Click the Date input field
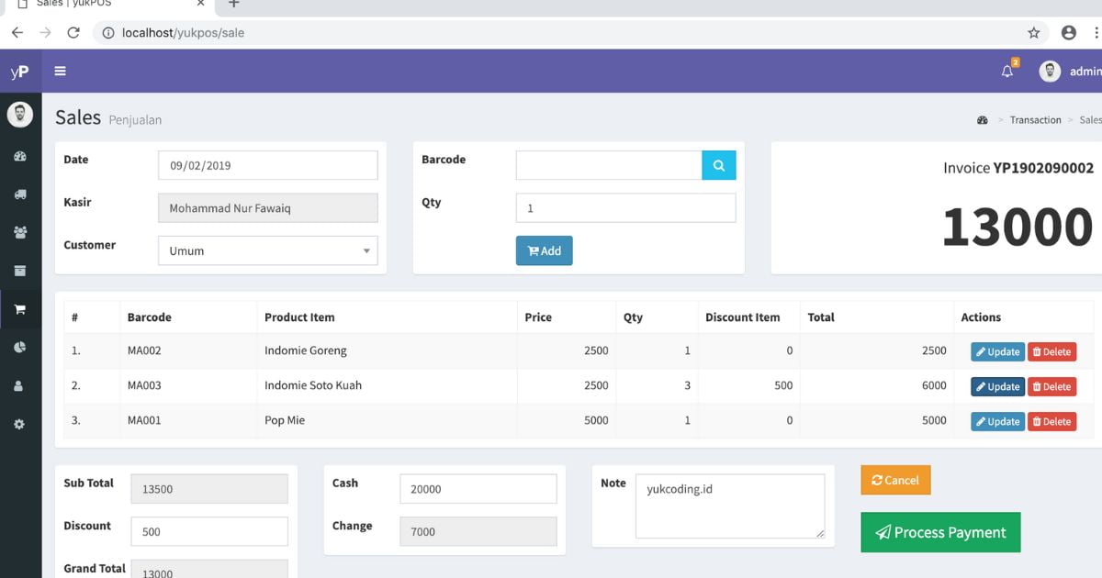The width and height of the screenshot is (1102, 578). click(268, 165)
